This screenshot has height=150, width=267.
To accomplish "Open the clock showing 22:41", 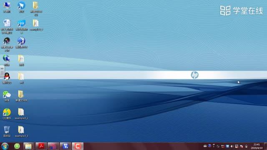I will [257, 146].
